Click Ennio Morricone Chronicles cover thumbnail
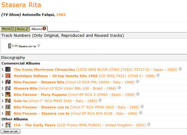This screenshot has width=187, height=135. point(8,69)
